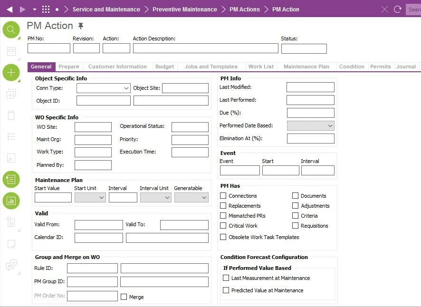Check the Merge checkbox
This screenshot has height=307, width=421.
124,297
